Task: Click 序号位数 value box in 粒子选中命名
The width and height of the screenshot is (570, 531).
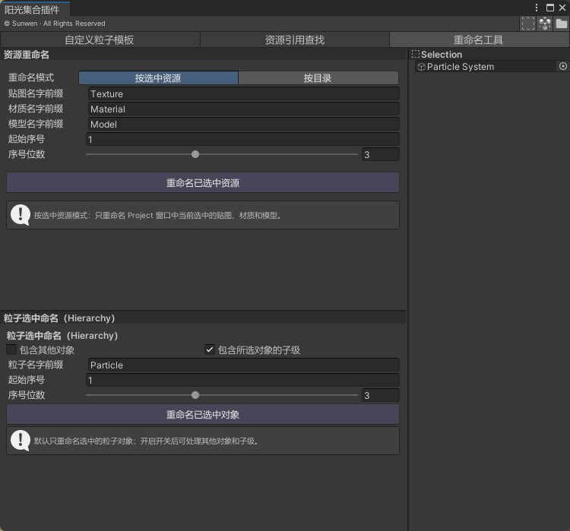Action: coord(381,395)
